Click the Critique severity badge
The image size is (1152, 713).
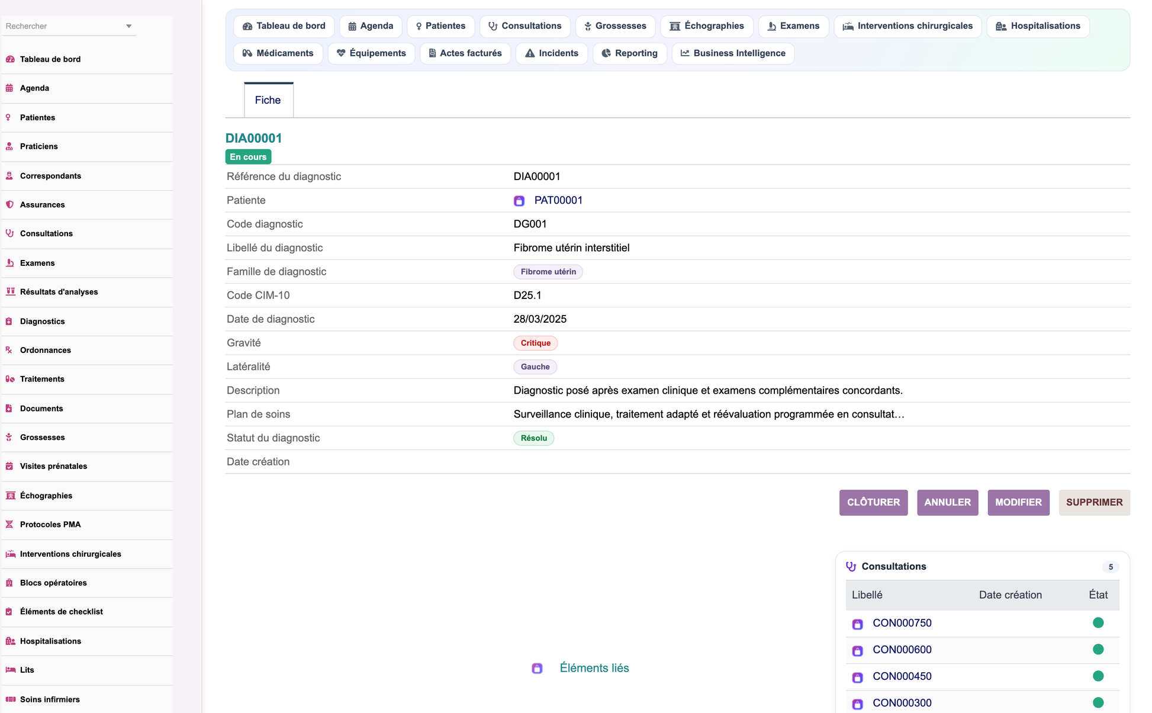click(535, 343)
